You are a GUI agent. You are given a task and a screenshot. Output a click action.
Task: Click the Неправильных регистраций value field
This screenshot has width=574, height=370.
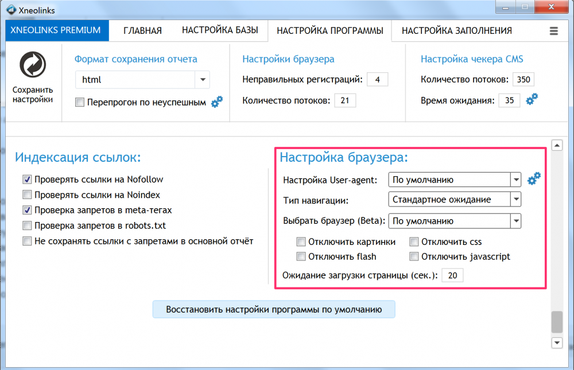pos(378,79)
